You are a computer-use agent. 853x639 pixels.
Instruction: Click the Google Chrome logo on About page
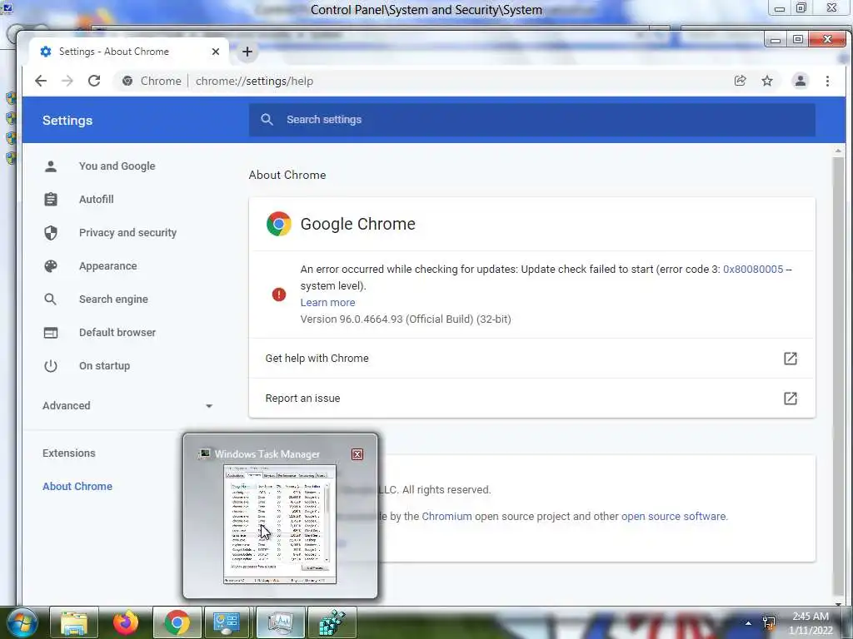(278, 224)
